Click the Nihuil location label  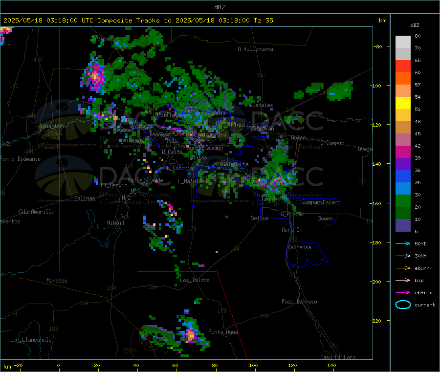coord(115,223)
